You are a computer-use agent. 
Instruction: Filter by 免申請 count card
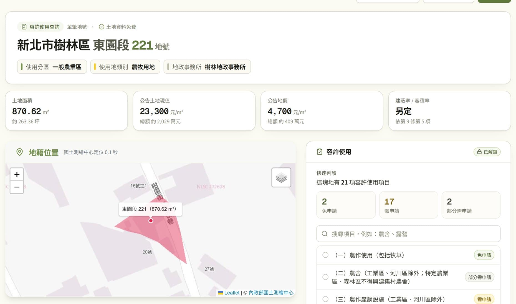pos(346,205)
